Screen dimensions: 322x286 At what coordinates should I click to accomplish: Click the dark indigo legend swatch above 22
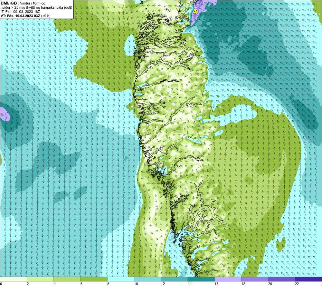pyautogui.click(x=308, y=279)
